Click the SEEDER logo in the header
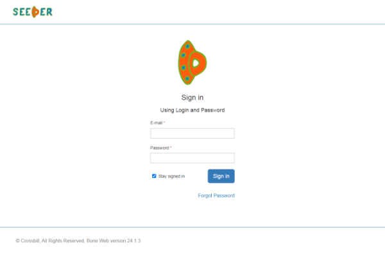385x264 pixels. coord(33,12)
